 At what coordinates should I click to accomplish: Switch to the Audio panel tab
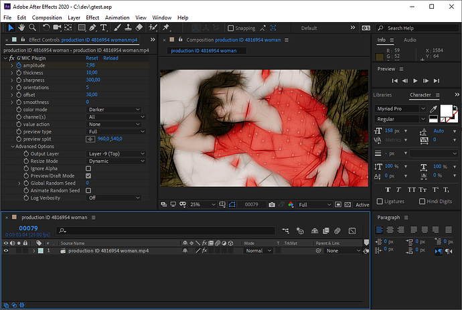pyautogui.click(x=409, y=40)
